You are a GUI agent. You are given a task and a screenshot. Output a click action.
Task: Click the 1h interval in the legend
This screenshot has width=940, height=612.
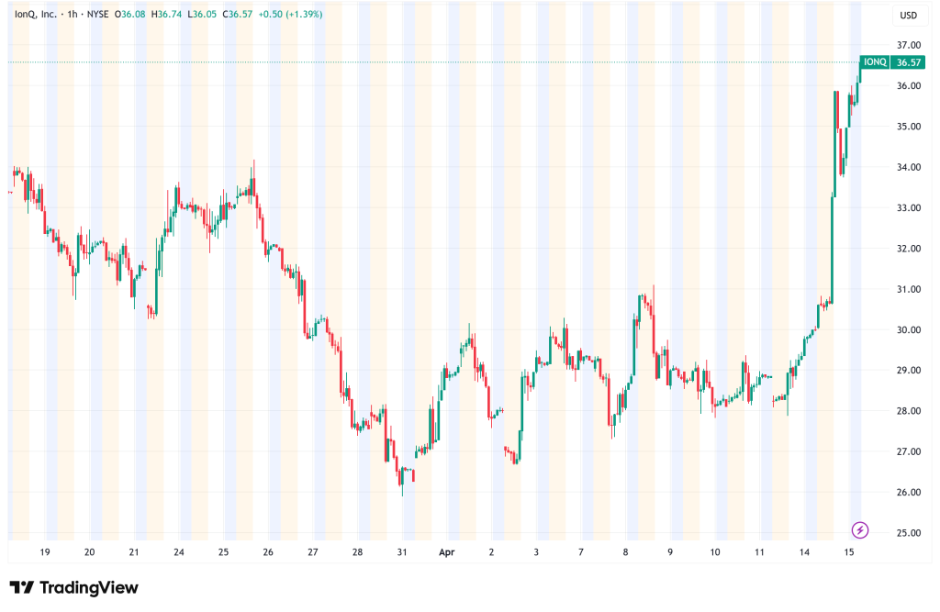pos(72,15)
